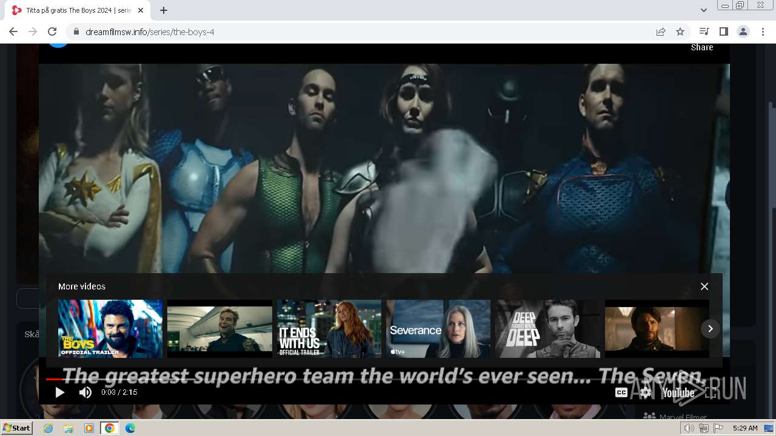Close the More videos panel
This screenshot has height=436, width=776.
click(704, 286)
